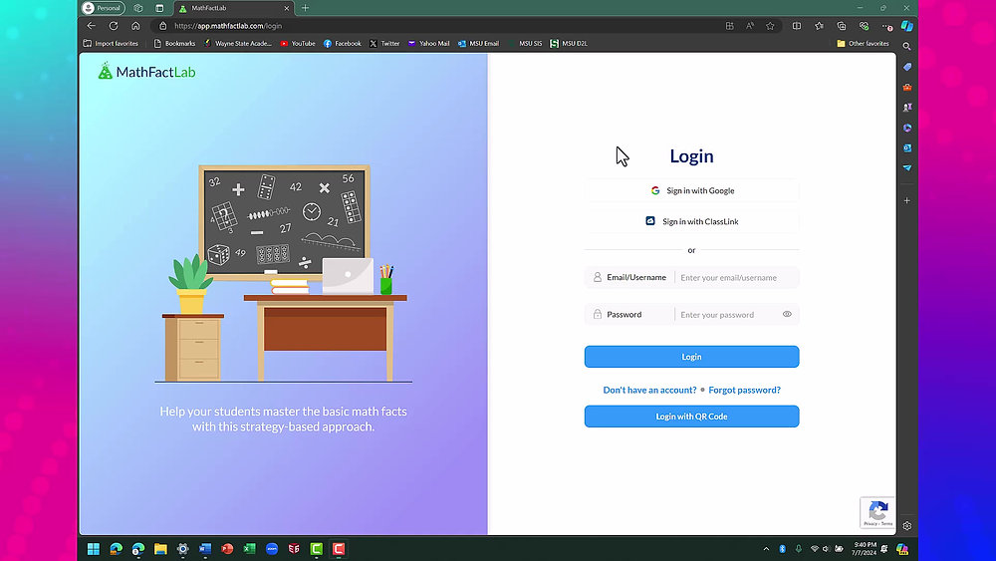Open a new browser tab
The width and height of the screenshot is (996, 561).
coord(305,8)
